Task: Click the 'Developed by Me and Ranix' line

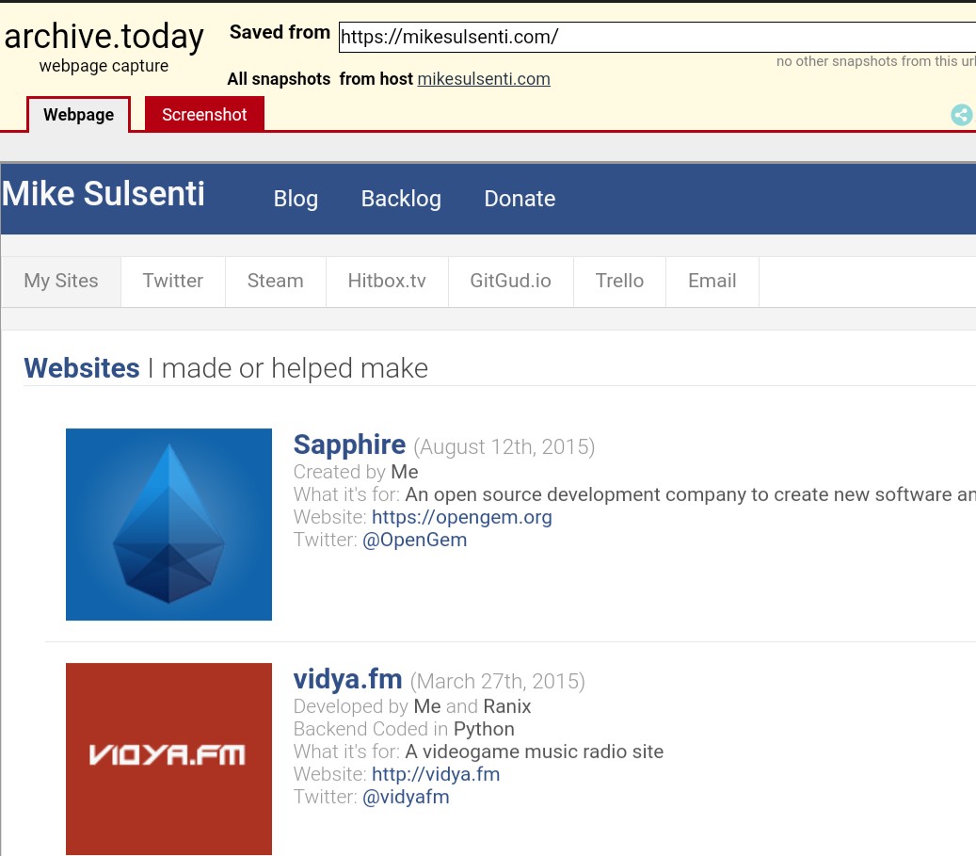Action: coord(412,706)
